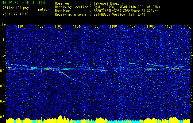
Task: Click the 'Receiving antenna' field label
Action: [71, 14]
